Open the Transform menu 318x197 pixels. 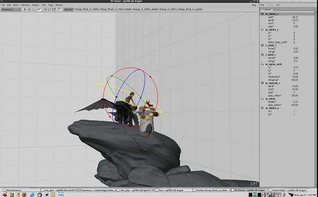coord(25,5)
